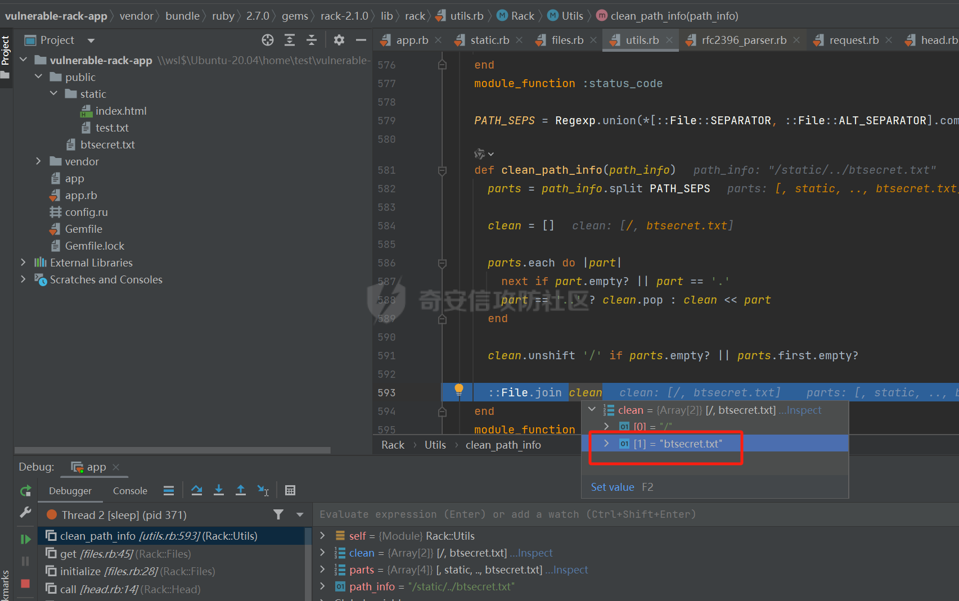Click Show Execution Point icon

[169, 490]
